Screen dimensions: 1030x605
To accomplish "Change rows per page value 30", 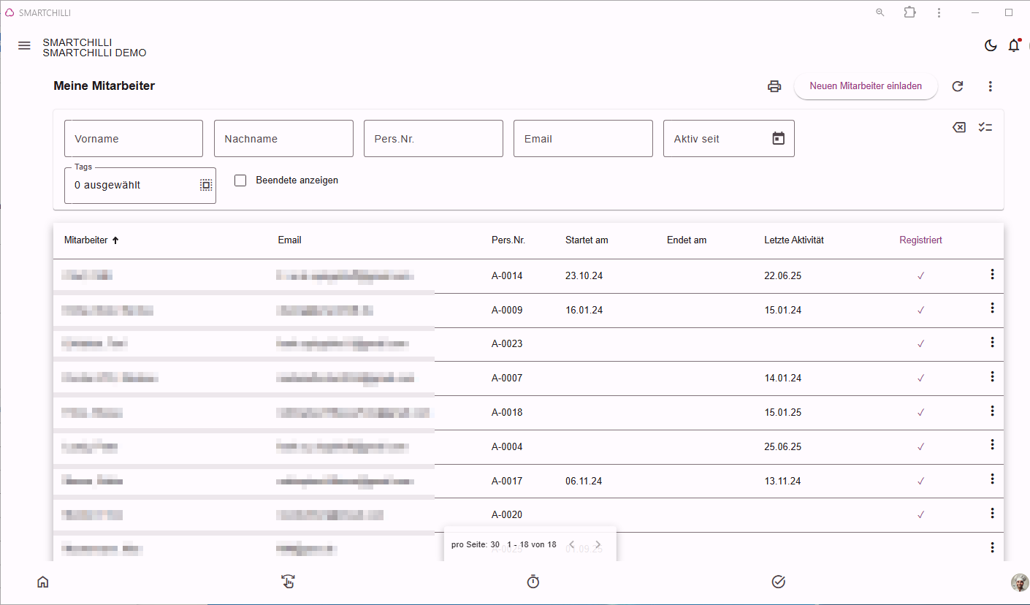I will point(495,544).
